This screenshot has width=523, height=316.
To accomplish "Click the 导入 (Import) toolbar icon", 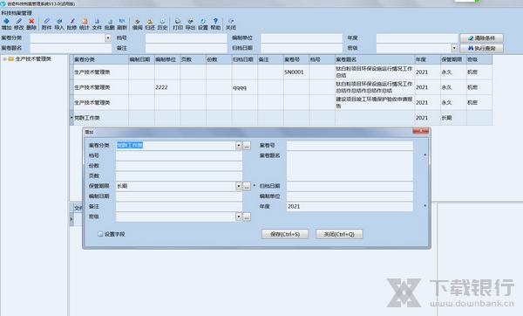I will [x=59, y=24].
